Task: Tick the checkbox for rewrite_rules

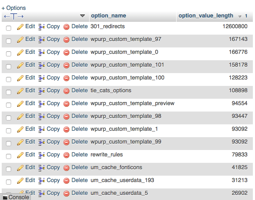Action: (9, 156)
